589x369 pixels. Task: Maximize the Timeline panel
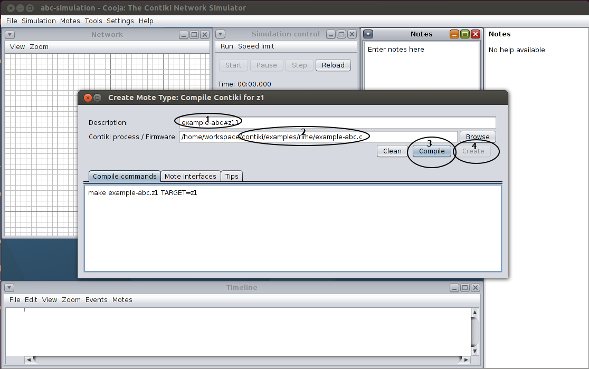click(465, 288)
